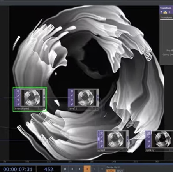The width and height of the screenshot is (173, 172).
Task: Click the input connector of comp1
Action: pos(99,139)
